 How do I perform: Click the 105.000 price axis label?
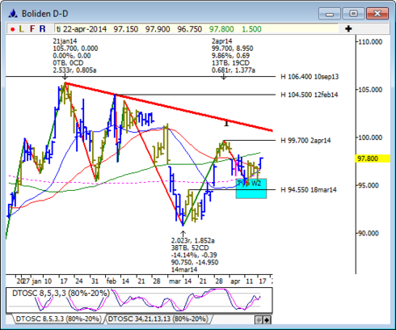(370, 90)
